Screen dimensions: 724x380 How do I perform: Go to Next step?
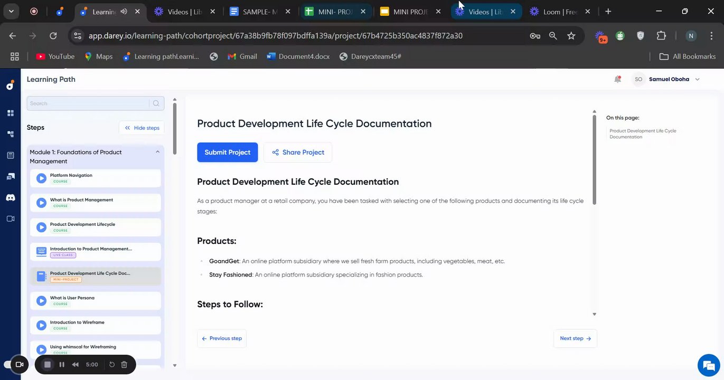click(x=575, y=338)
